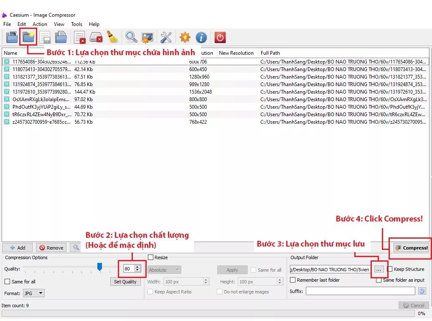
Task: Click the magnifying glass Preview icon
Action: 131,37
